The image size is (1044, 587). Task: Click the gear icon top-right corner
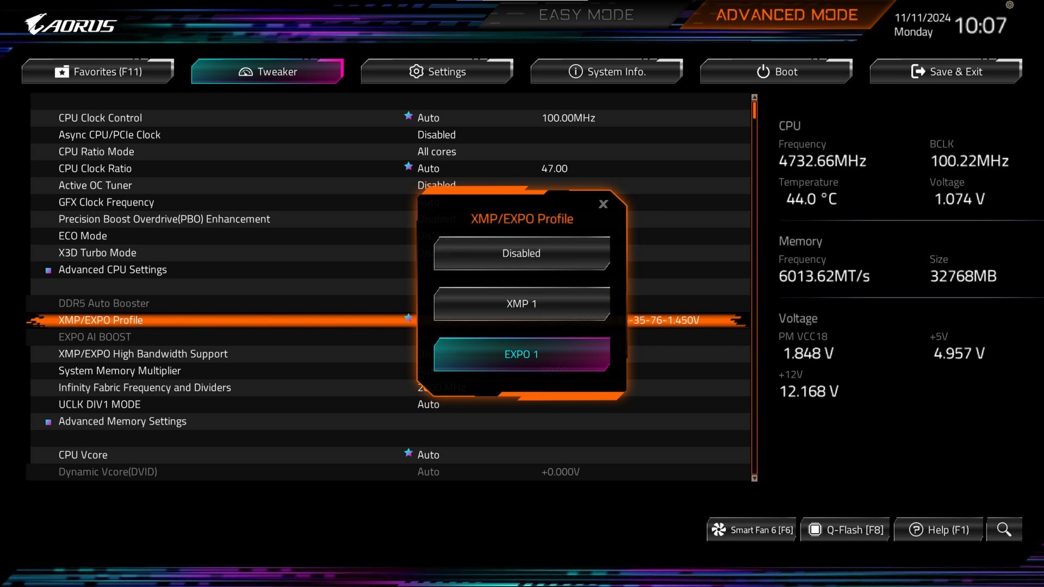pos(1010,5)
